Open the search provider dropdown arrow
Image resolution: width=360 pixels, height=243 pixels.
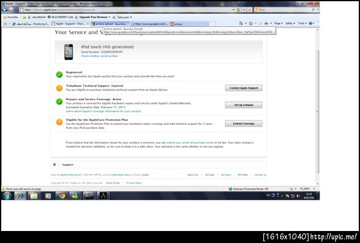click(318, 10)
